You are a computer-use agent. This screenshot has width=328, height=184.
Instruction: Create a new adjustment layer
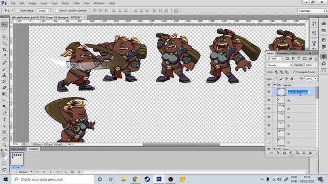[291, 153]
